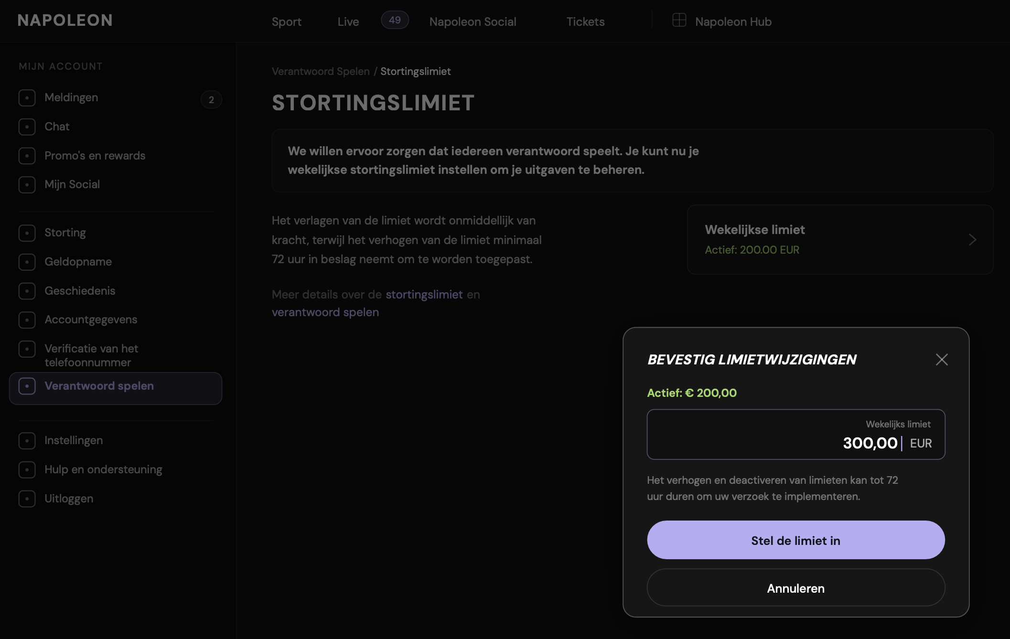Click the Promo's en rewards icon

(27, 156)
